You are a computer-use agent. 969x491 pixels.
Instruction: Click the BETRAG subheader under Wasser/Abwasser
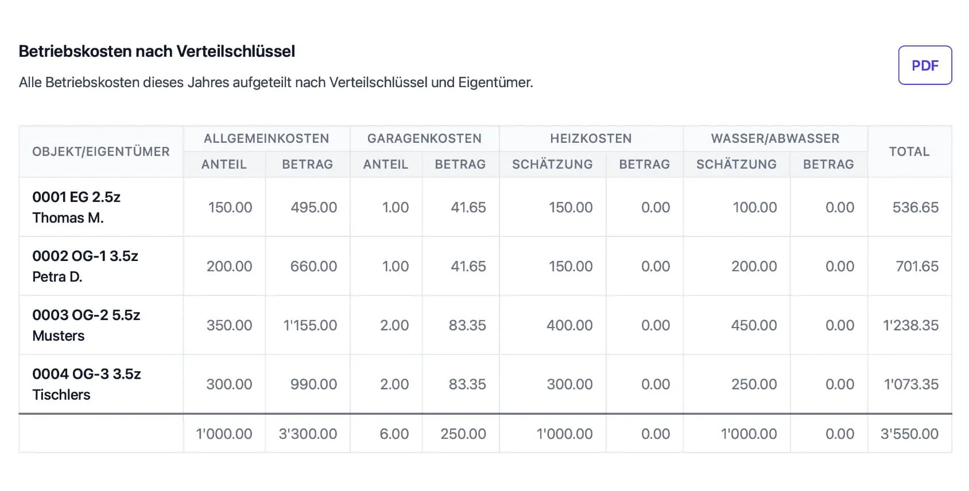828,165
